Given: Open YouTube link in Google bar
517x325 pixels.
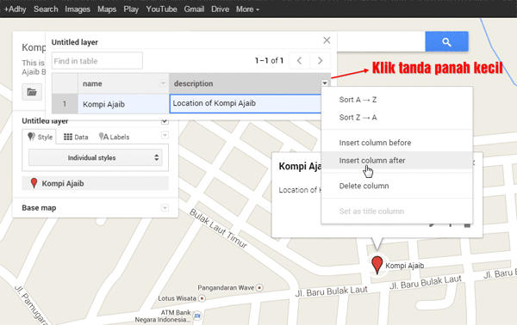Looking at the screenshot, I should 162,9.
